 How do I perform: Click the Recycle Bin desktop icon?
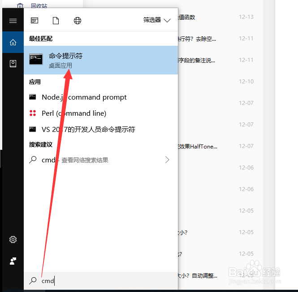click(20, 6)
